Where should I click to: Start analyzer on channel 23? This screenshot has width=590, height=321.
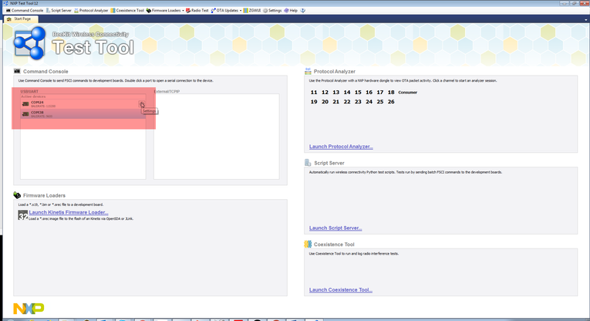358,102
